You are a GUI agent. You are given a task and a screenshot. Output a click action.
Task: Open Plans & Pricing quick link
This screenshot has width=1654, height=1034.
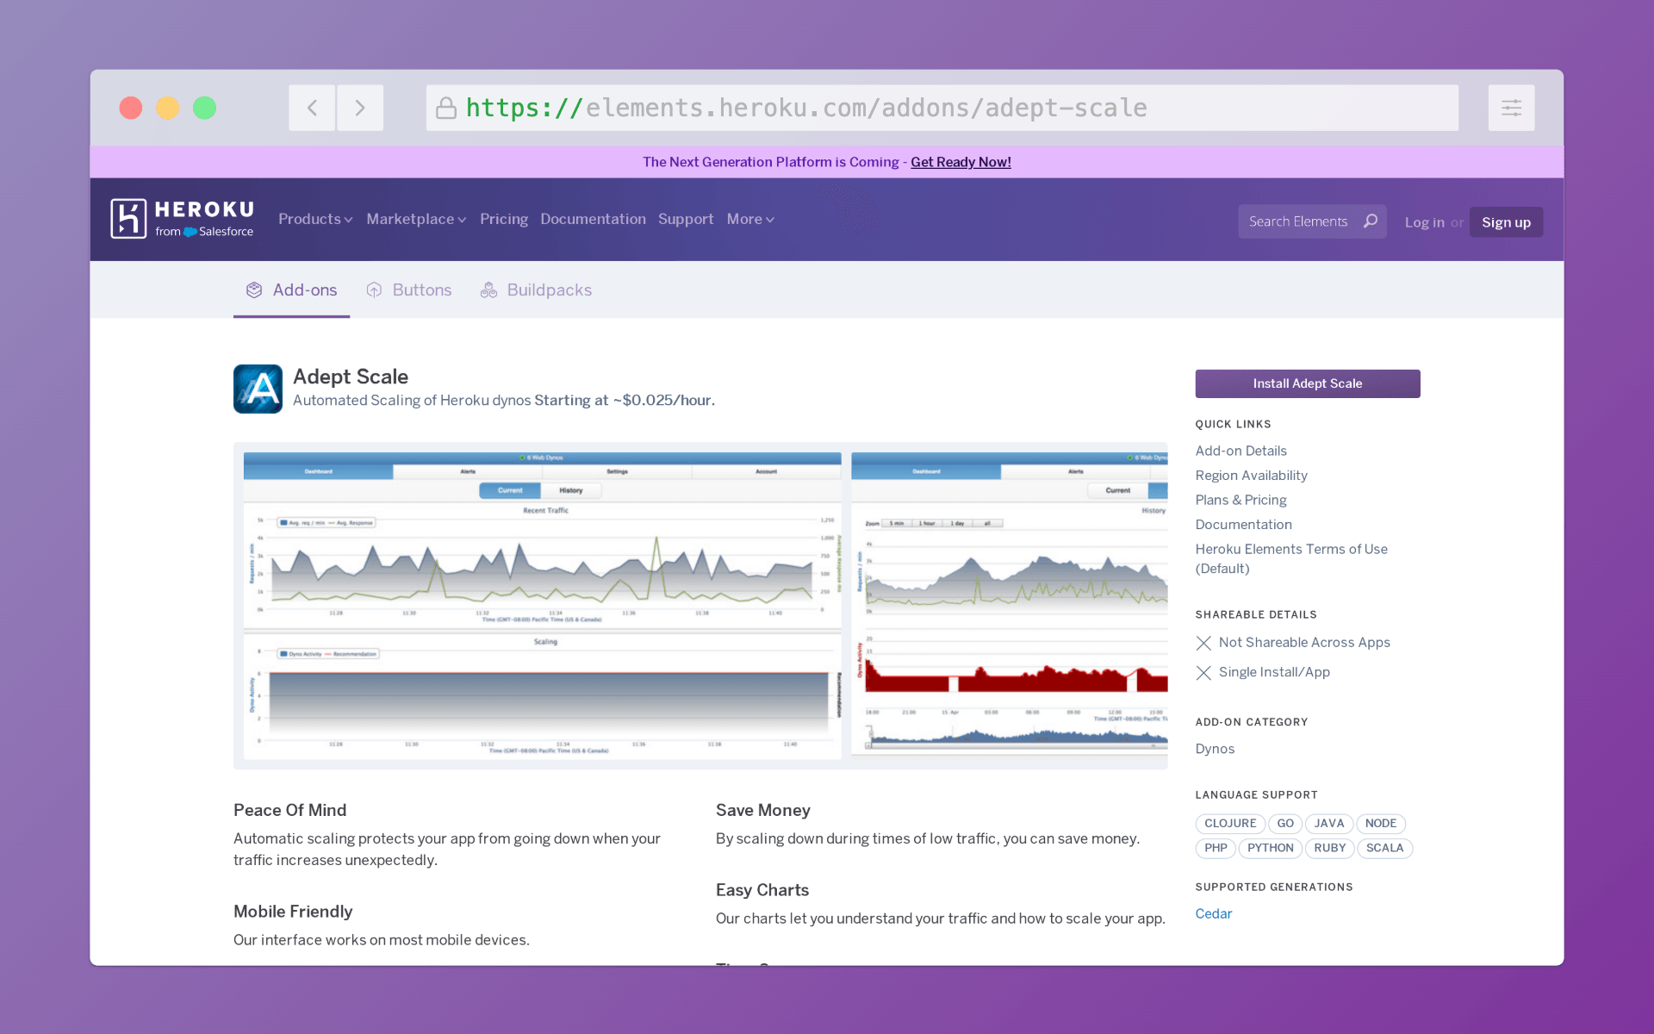pyautogui.click(x=1240, y=500)
